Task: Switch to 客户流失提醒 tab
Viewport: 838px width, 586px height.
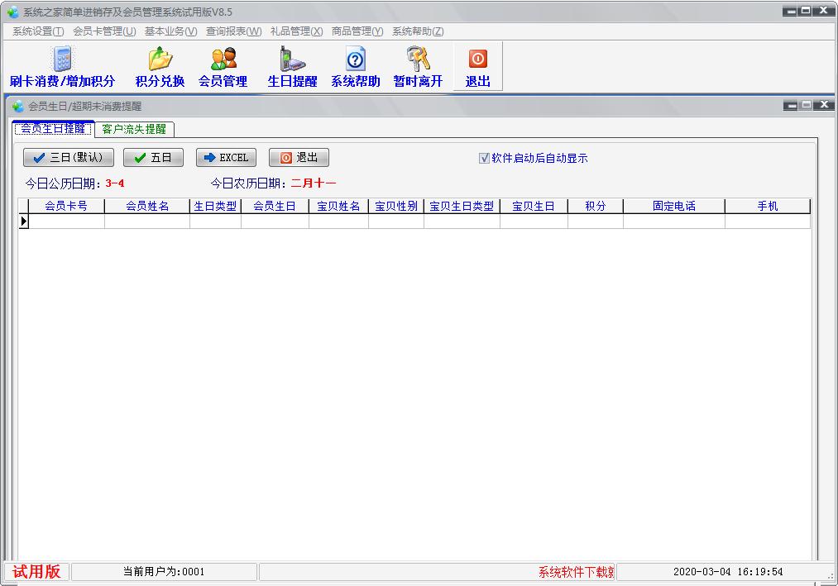Action: pyautogui.click(x=134, y=129)
